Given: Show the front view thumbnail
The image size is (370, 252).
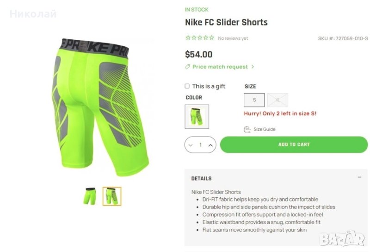Looking at the screenshot, I should click(90, 196).
